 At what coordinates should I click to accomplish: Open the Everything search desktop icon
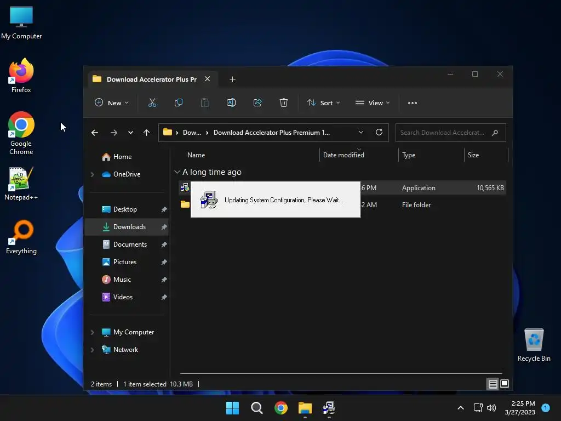coord(21,237)
